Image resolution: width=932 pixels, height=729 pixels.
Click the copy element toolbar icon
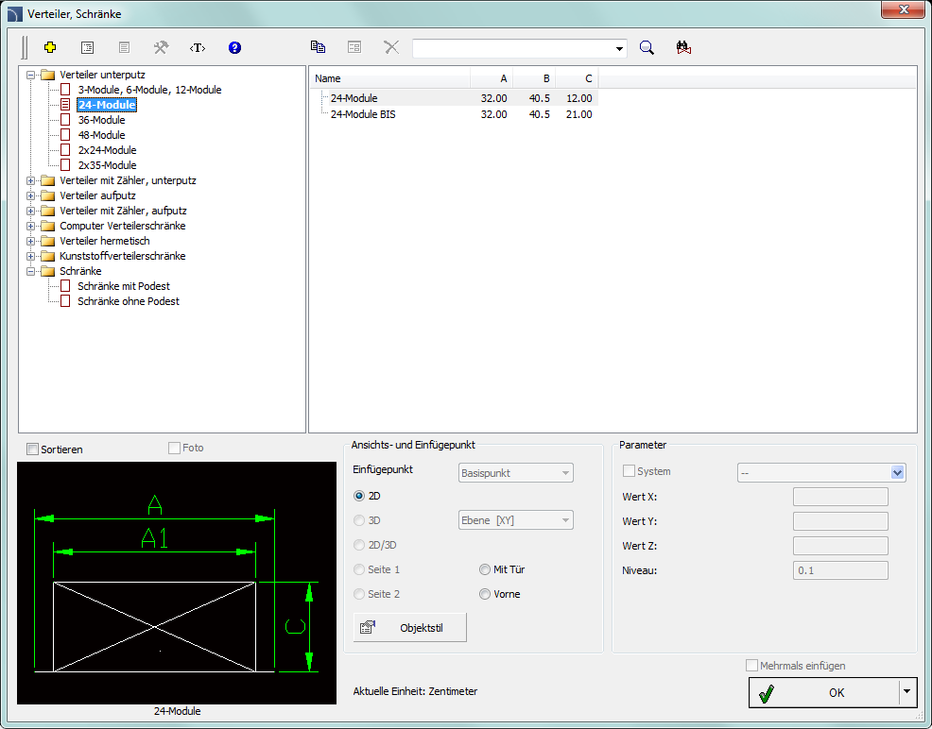tap(319, 47)
